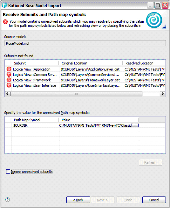Click the Refresh button
Screen dimensions: 170x208
click(x=150, y=162)
